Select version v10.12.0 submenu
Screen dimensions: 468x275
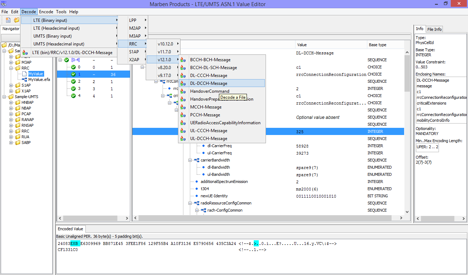coord(163,44)
